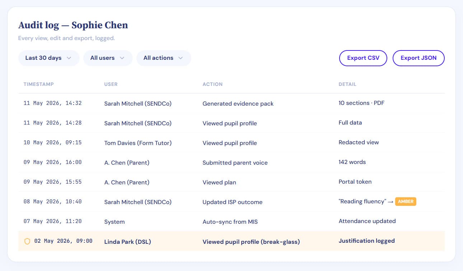Click the Viewed plan action
463x271 pixels.
click(219, 182)
